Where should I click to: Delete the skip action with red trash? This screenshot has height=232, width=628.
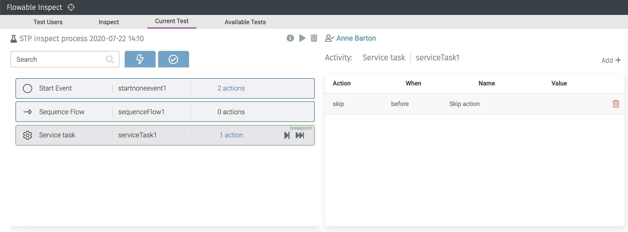point(616,104)
